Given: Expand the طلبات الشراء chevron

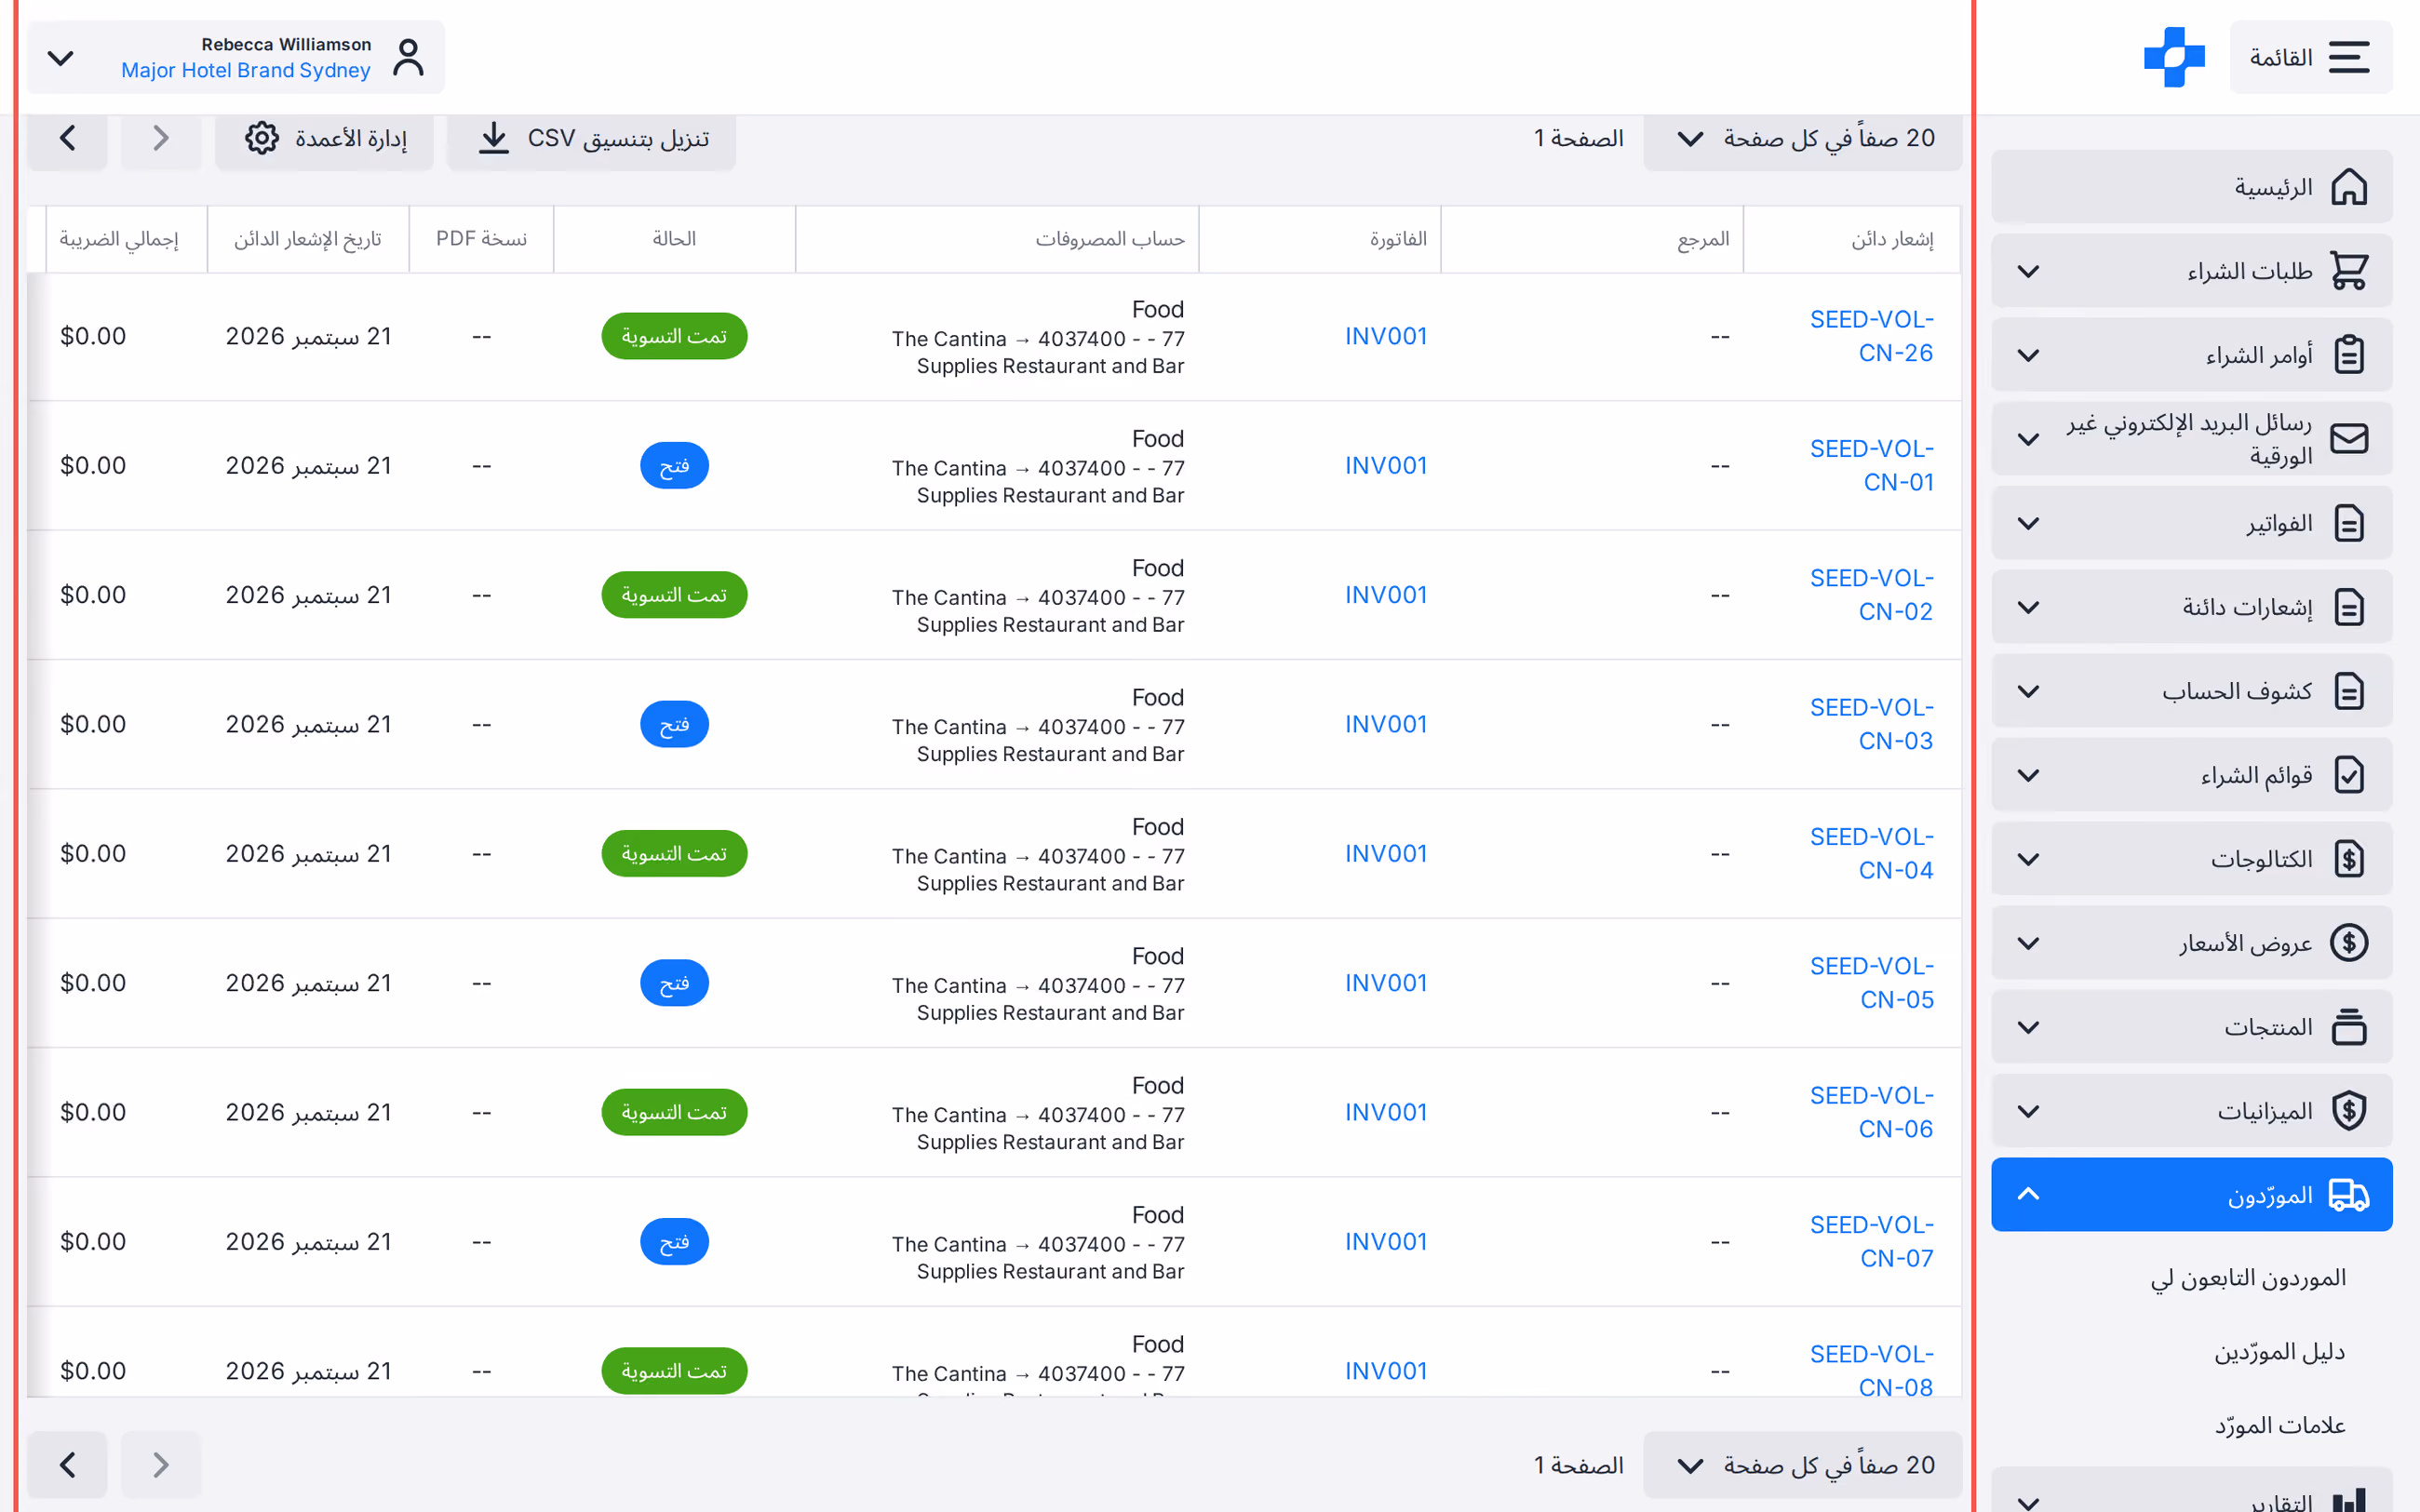Looking at the screenshot, I should [2028, 271].
